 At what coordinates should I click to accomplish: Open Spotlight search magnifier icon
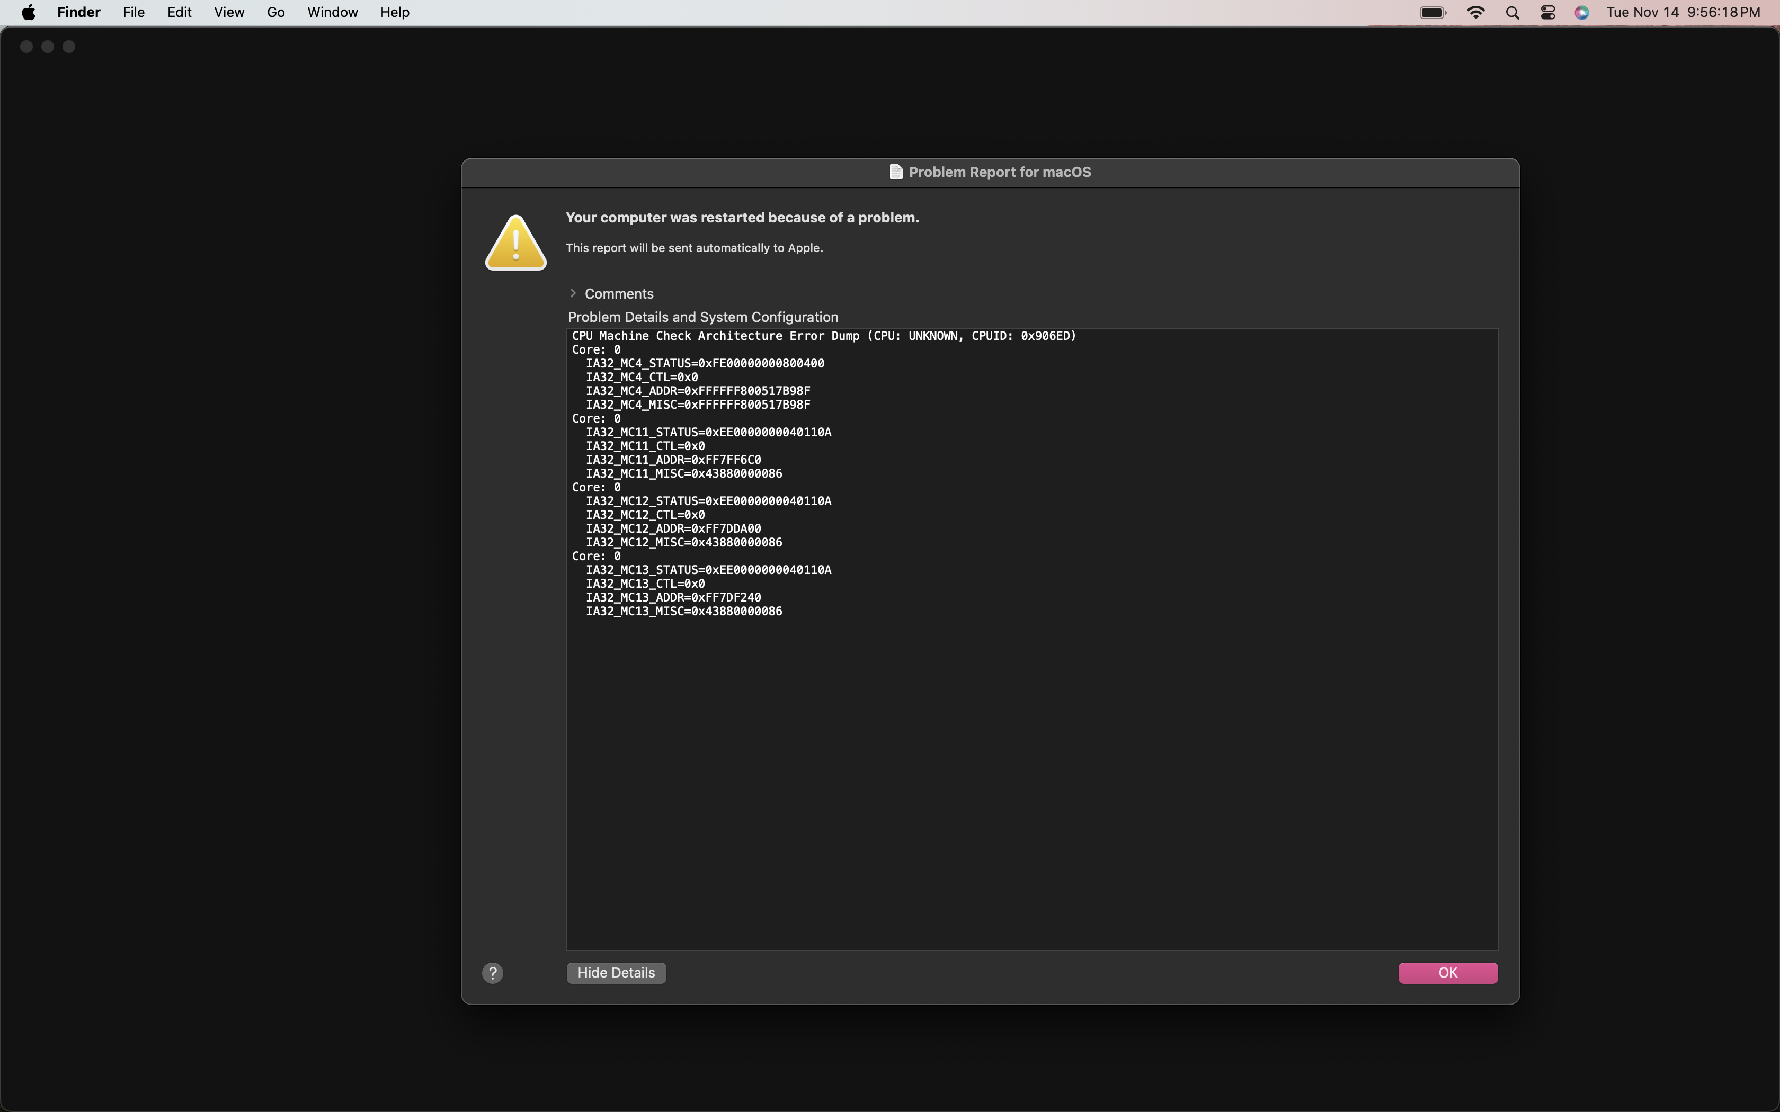1512,13
